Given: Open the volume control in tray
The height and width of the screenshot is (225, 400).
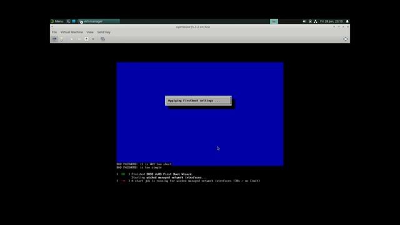Looking at the screenshot, I should (304, 21).
